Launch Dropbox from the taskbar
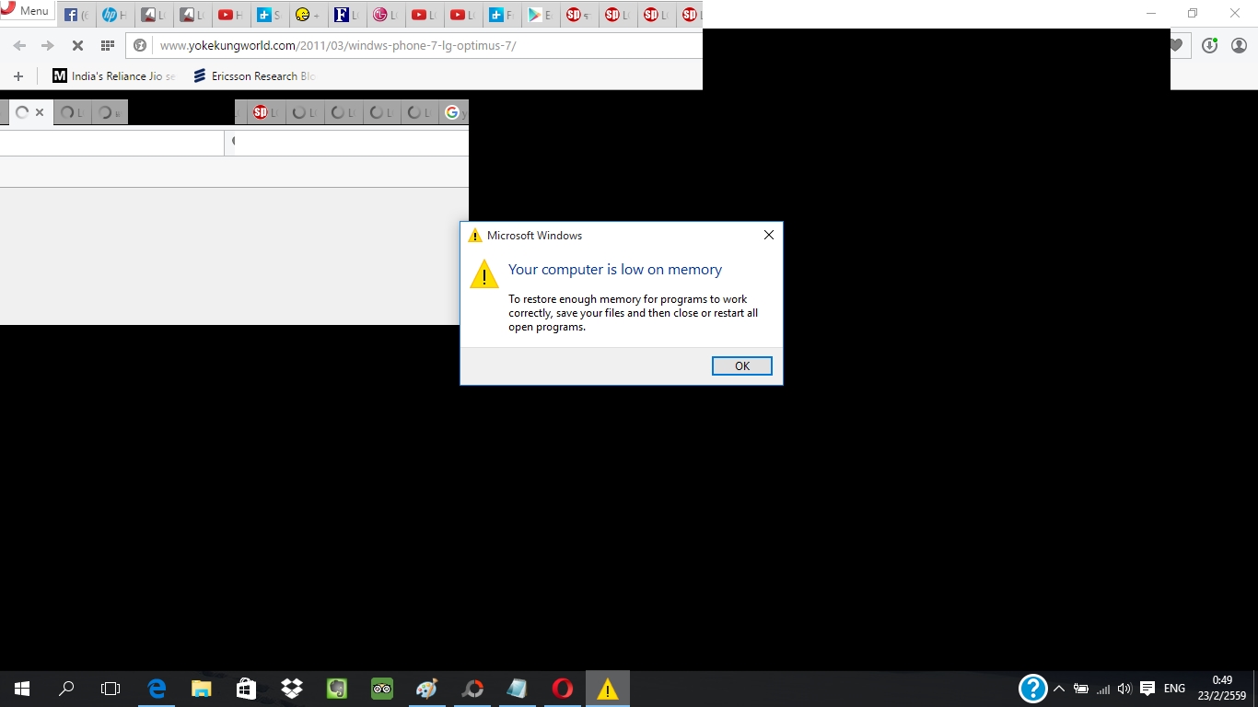The width and height of the screenshot is (1258, 707). click(292, 689)
